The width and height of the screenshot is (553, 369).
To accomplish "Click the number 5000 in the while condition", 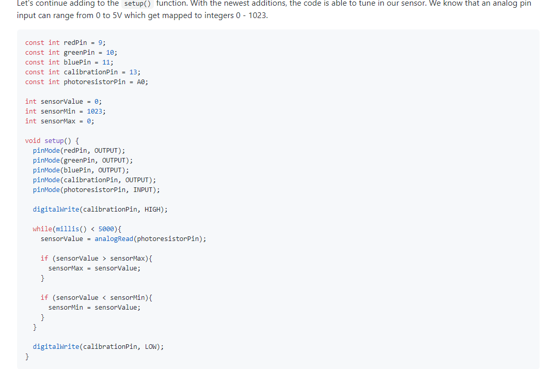I will 105,229.
